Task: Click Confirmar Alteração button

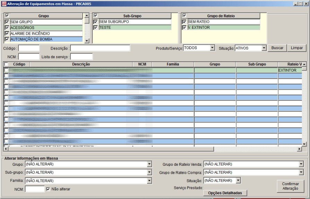Action: pyautogui.click(x=290, y=186)
